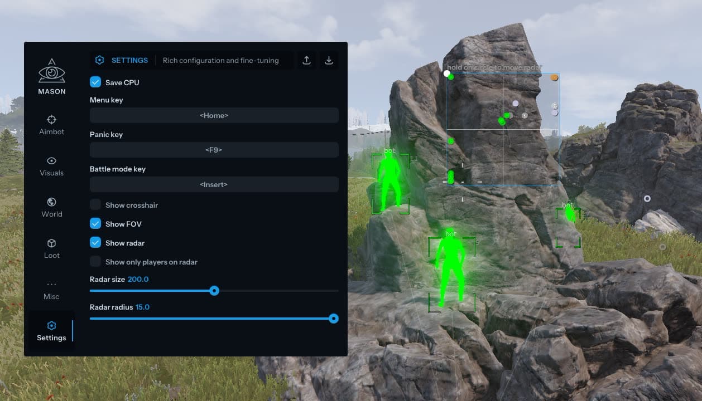
Task: Click the download config icon in header
Action: (x=329, y=61)
